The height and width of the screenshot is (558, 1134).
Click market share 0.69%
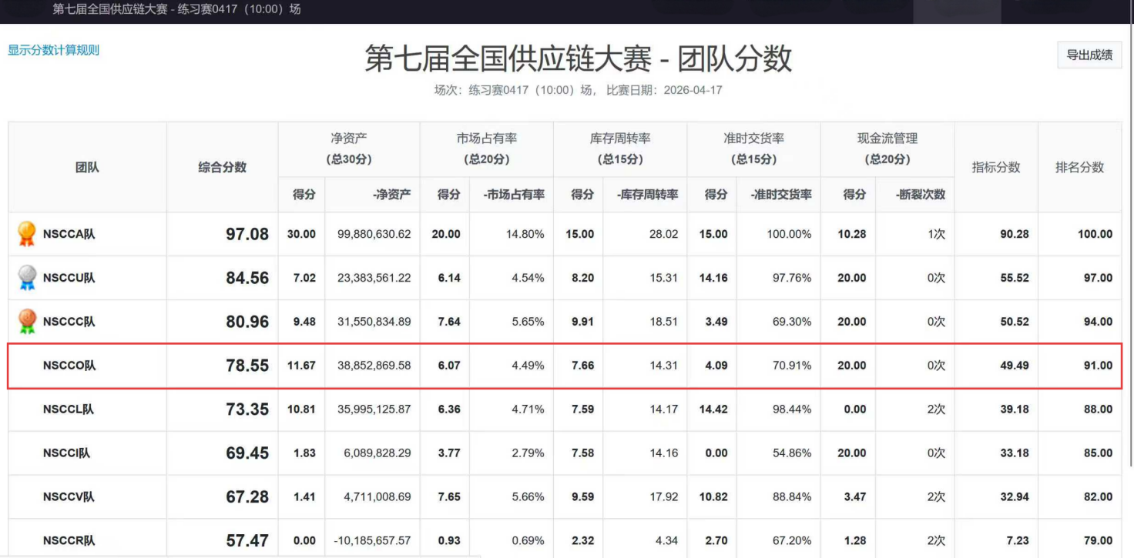(528, 541)
